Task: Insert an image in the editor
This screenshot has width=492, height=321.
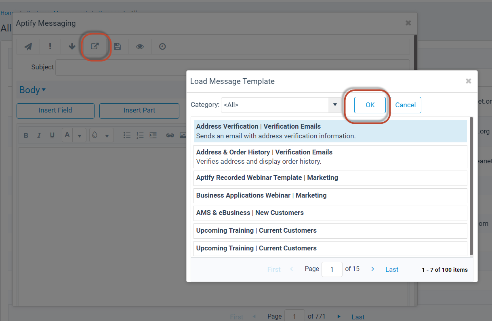Action: tap(183, 135)
